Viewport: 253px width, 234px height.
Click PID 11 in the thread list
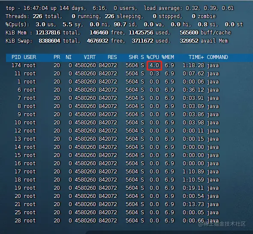[18, 74]
